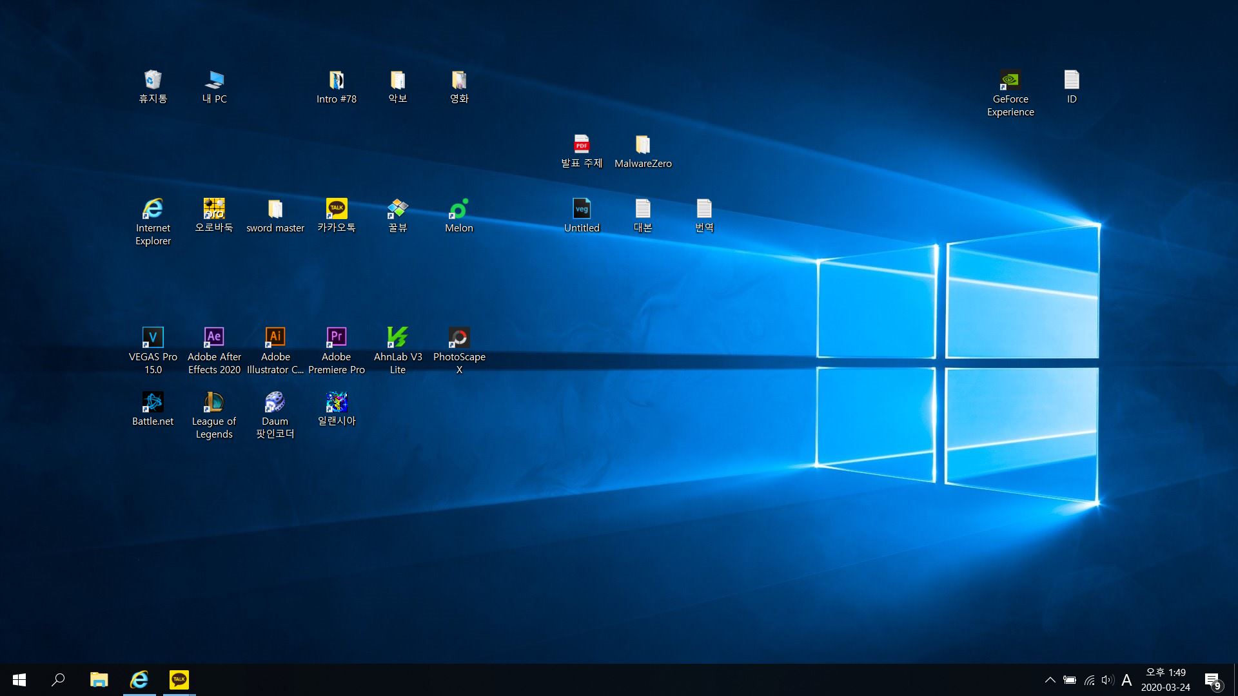The width and height of the screenshot is (1238, 696).
Task: Select the 카카오톡 desktop shortcut
Action: (x=336, y=216)
